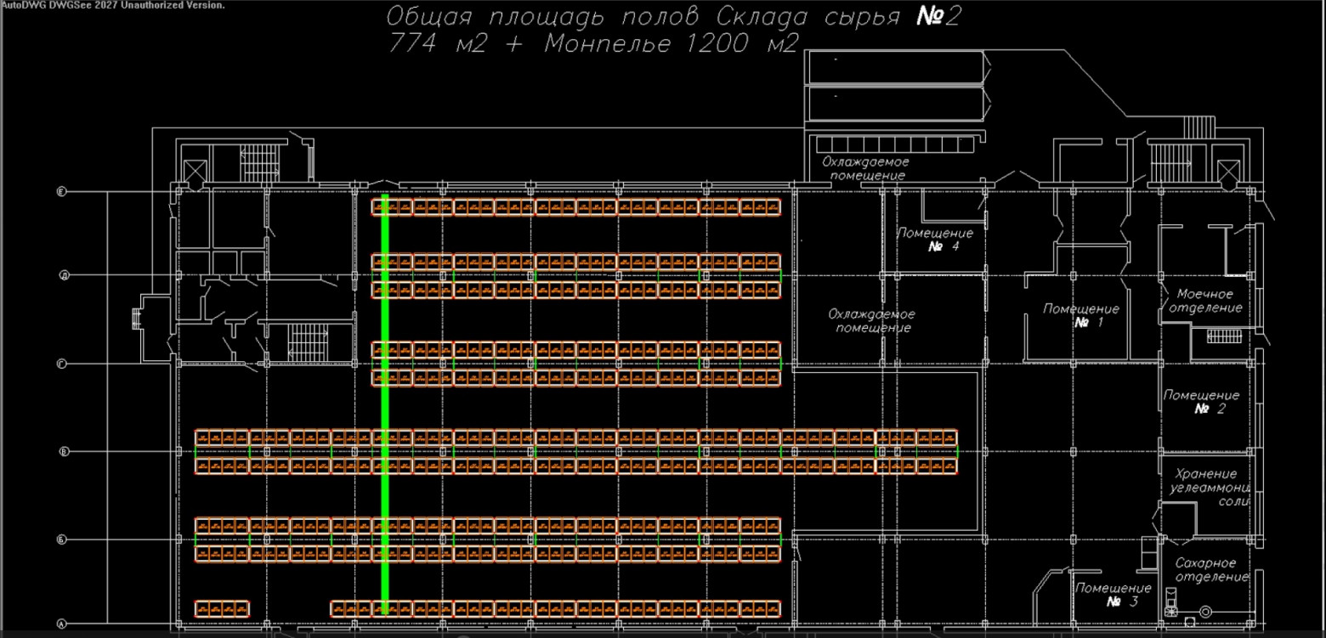Click the circular equipment symbol in Сахарное отделение
1326x638 pixels.
tap(1205, 610)
